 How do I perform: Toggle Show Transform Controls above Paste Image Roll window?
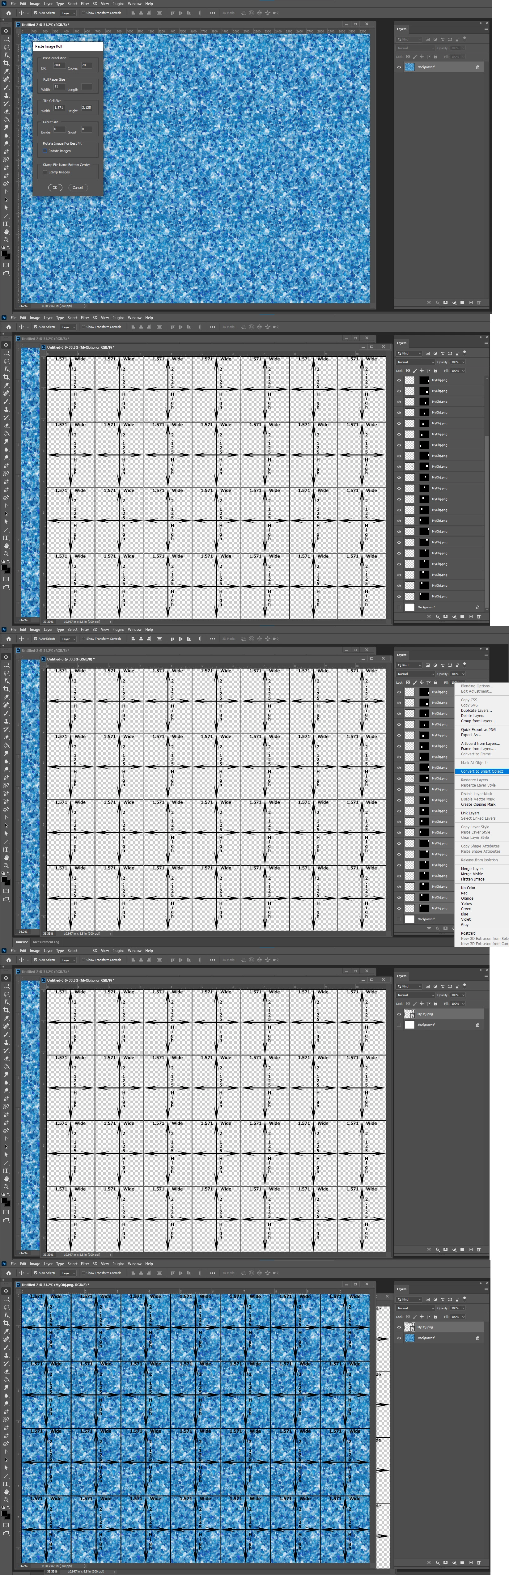[x=83, y=13]
